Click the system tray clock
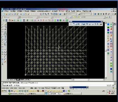The image size is (118, 102). pos(113,91)
